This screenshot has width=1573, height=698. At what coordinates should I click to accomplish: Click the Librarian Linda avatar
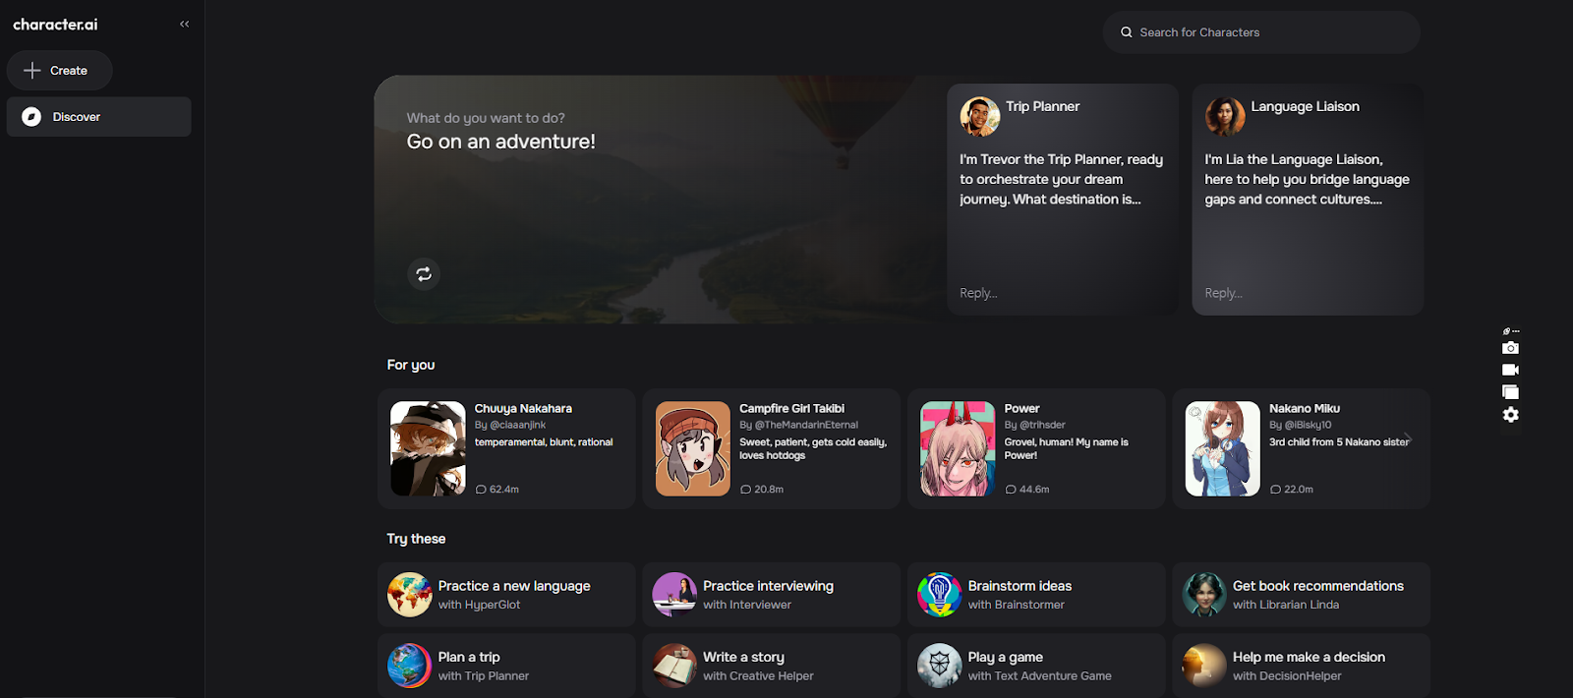1204,595
